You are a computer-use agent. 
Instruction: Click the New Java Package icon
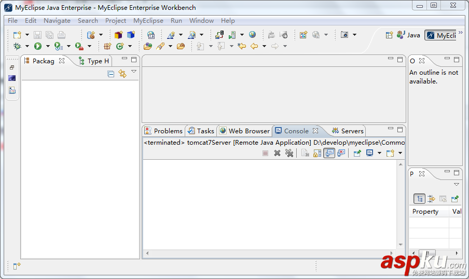(107, 46)
